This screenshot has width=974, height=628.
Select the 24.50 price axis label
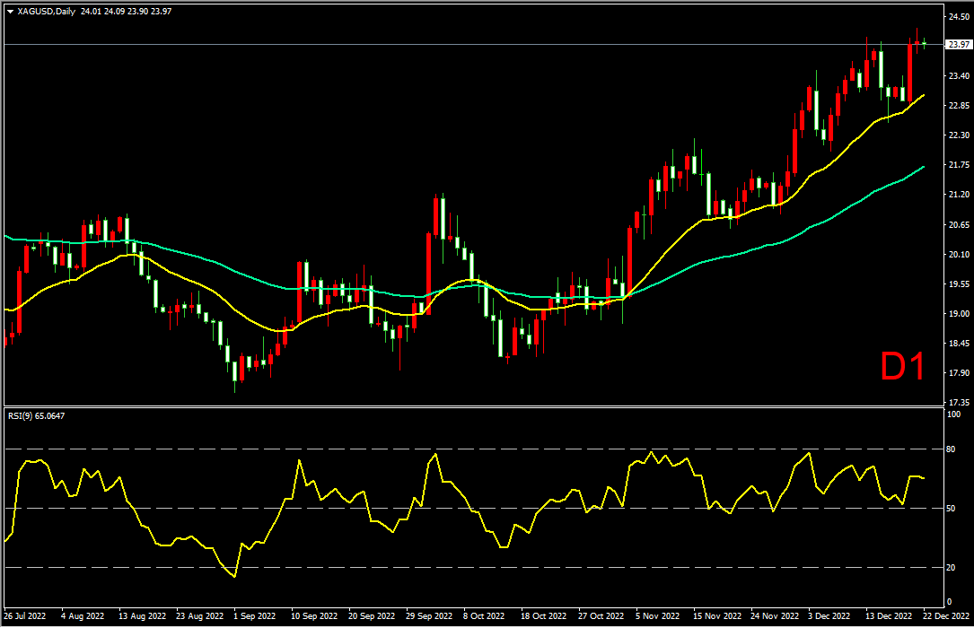click(959, 17)
